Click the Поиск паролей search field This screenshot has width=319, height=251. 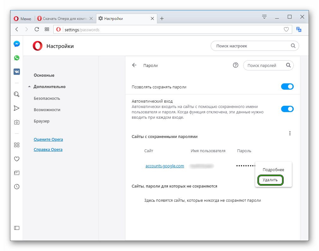coord(268,65)
